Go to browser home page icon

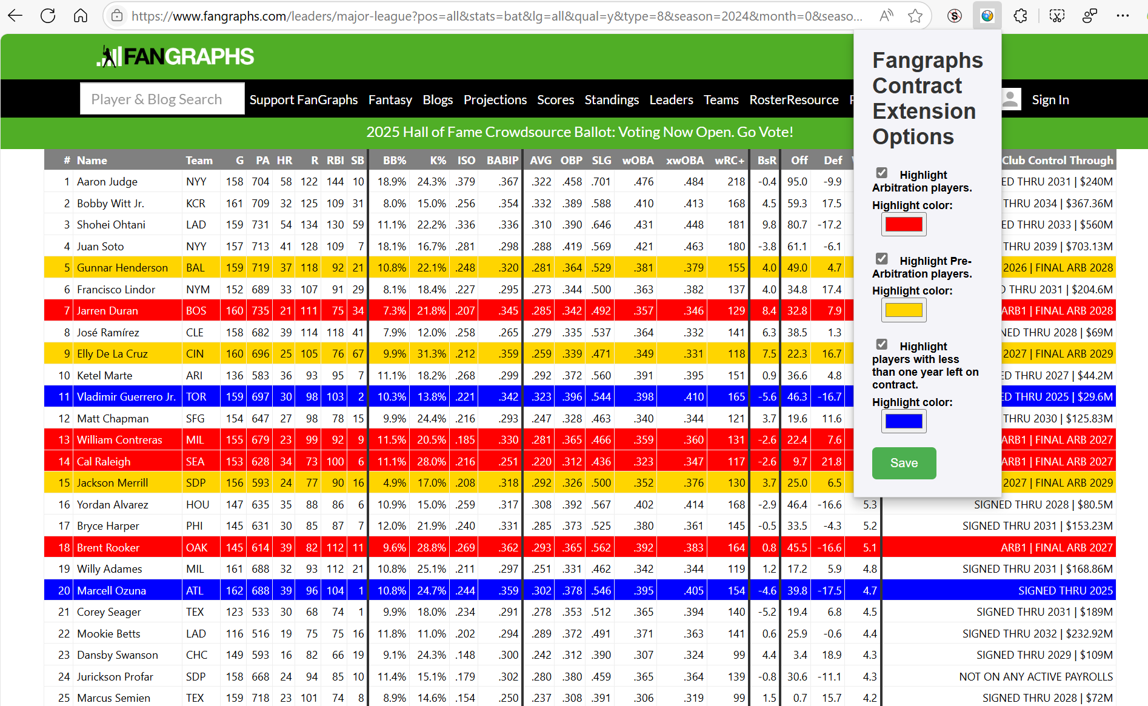81,16
